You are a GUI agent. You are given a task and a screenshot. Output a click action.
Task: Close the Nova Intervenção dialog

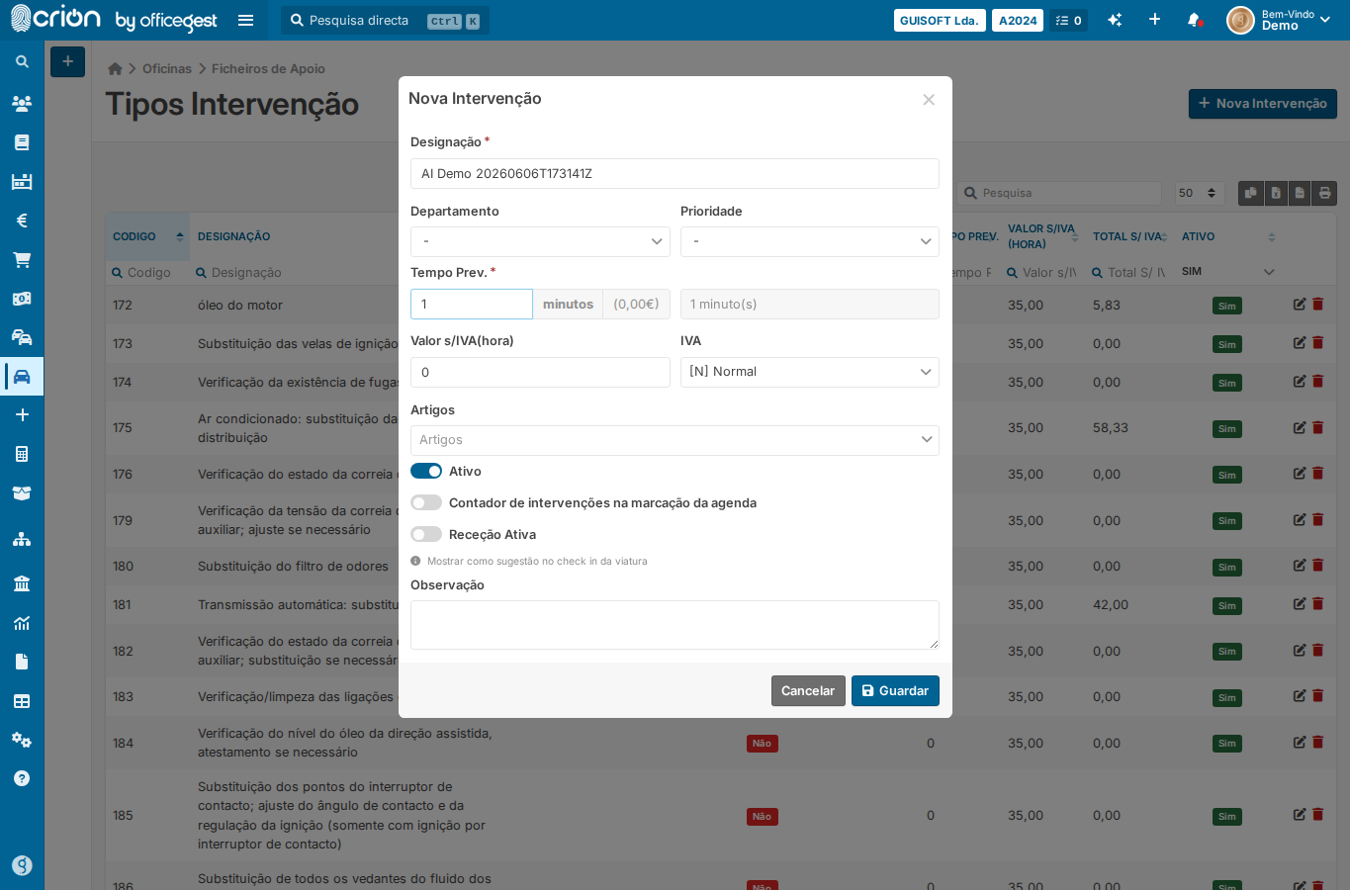click(x=929, y=99)
